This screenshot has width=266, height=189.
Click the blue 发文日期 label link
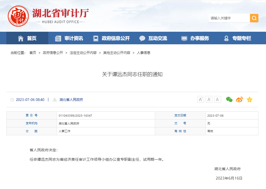point(180,115)
